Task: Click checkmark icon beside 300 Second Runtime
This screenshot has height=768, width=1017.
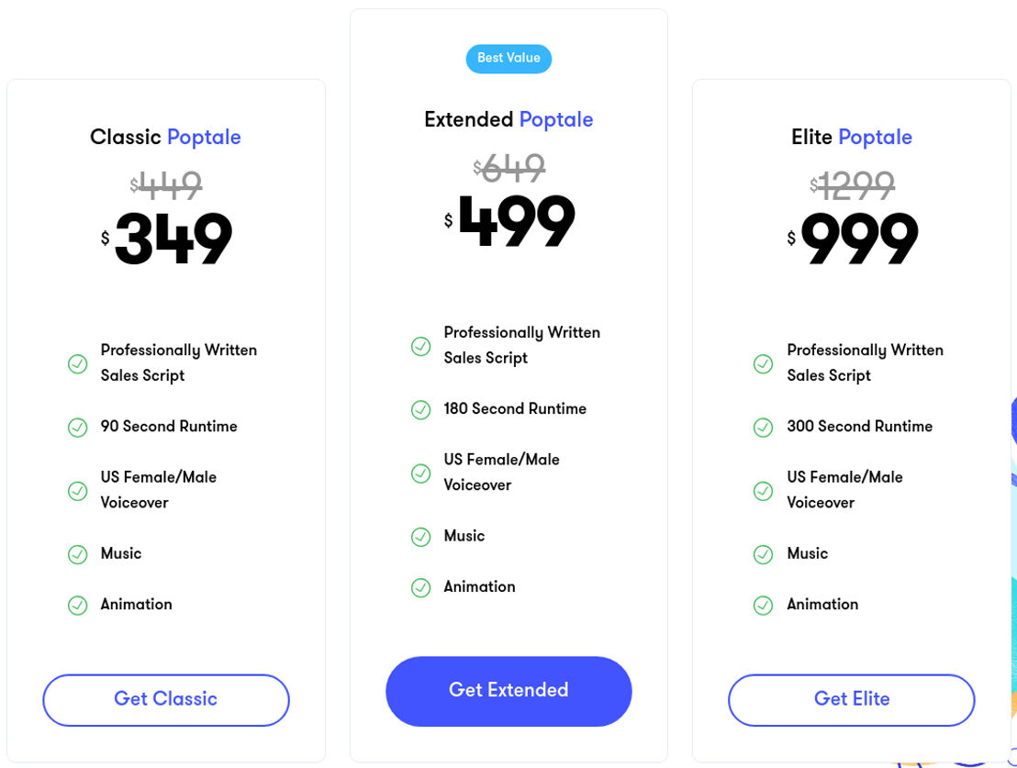Action: 763,428
